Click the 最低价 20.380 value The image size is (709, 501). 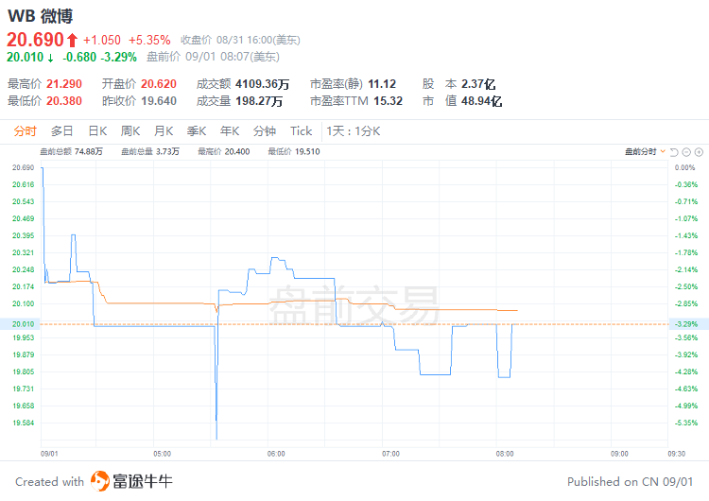click(64, 101)
